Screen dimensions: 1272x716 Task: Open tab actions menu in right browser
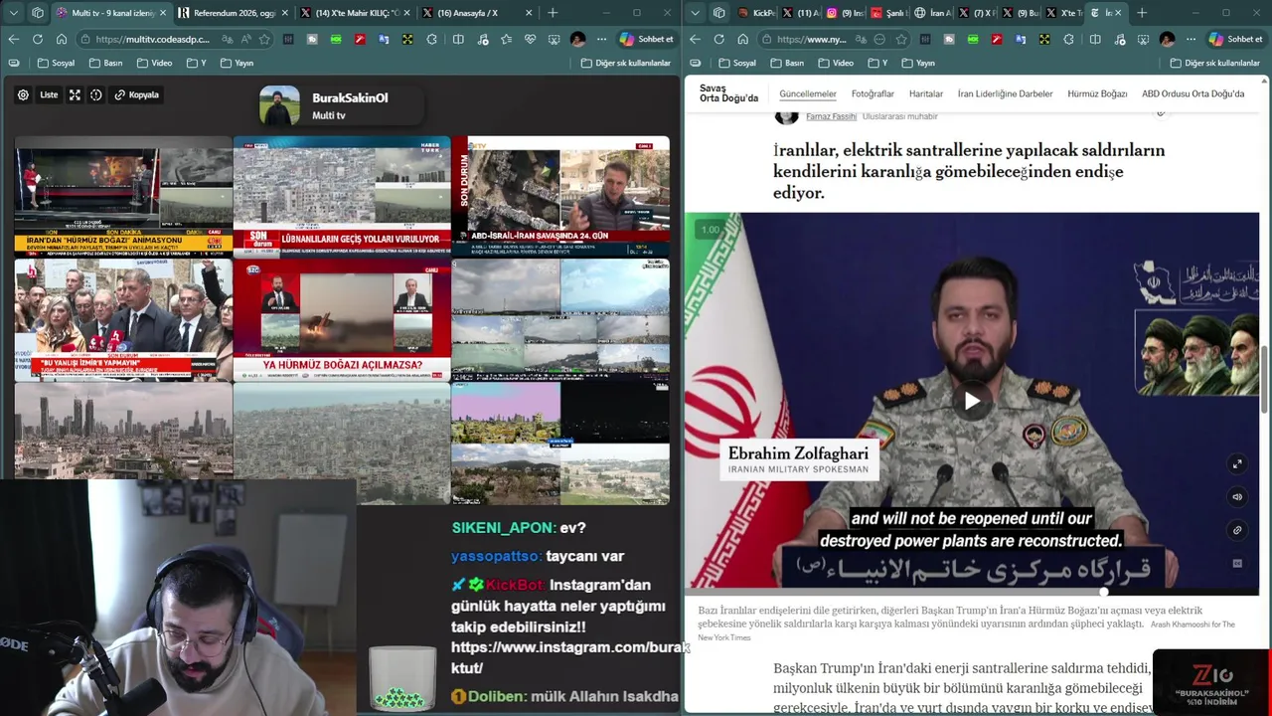coord(695,13)
